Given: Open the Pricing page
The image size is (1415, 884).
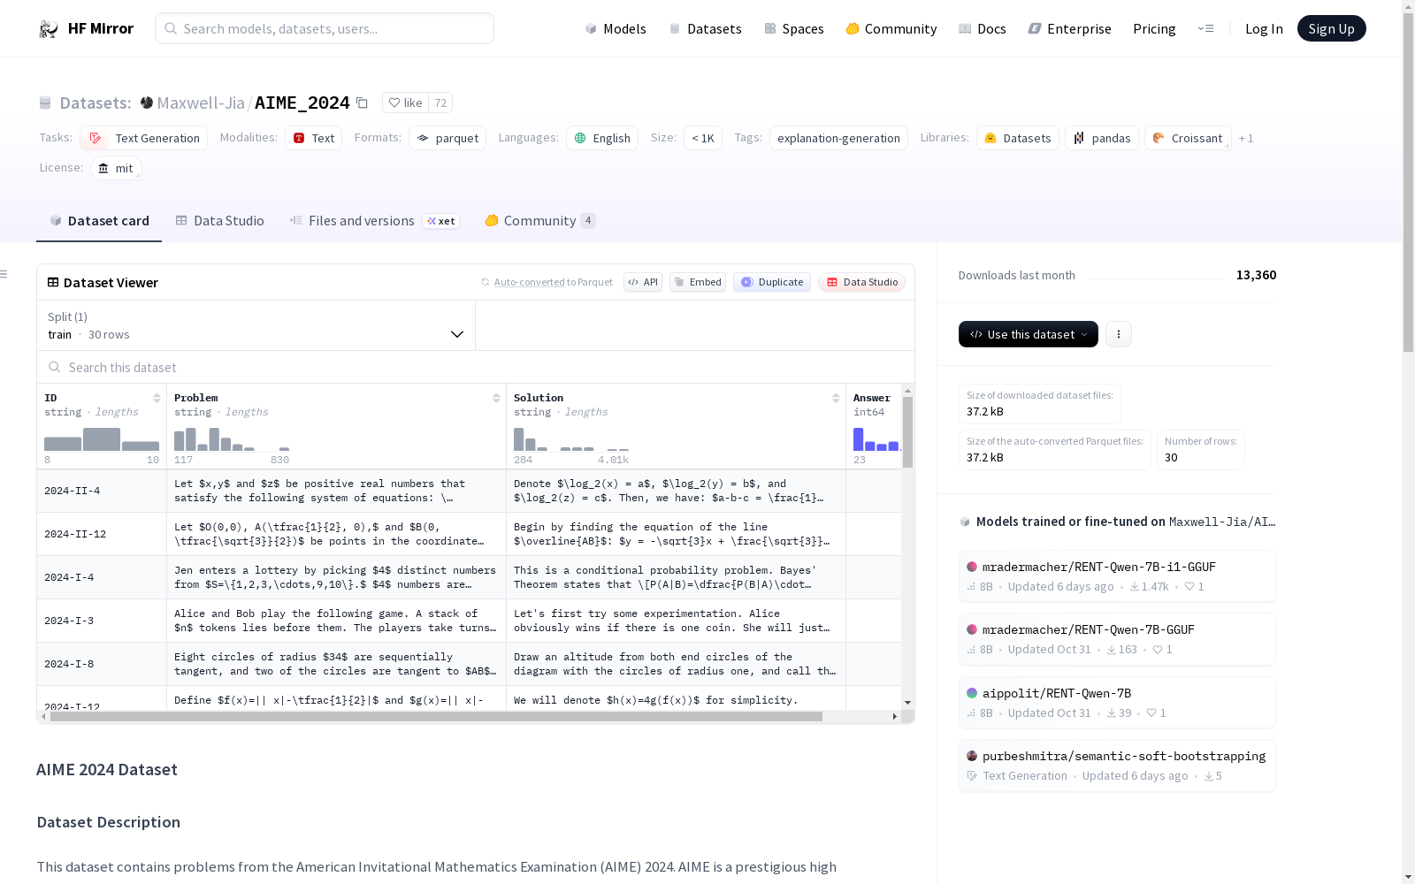Looking at the screenshot, I should [x=1154, y=28].
